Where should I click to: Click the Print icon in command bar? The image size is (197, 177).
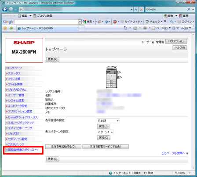(145, 28)
